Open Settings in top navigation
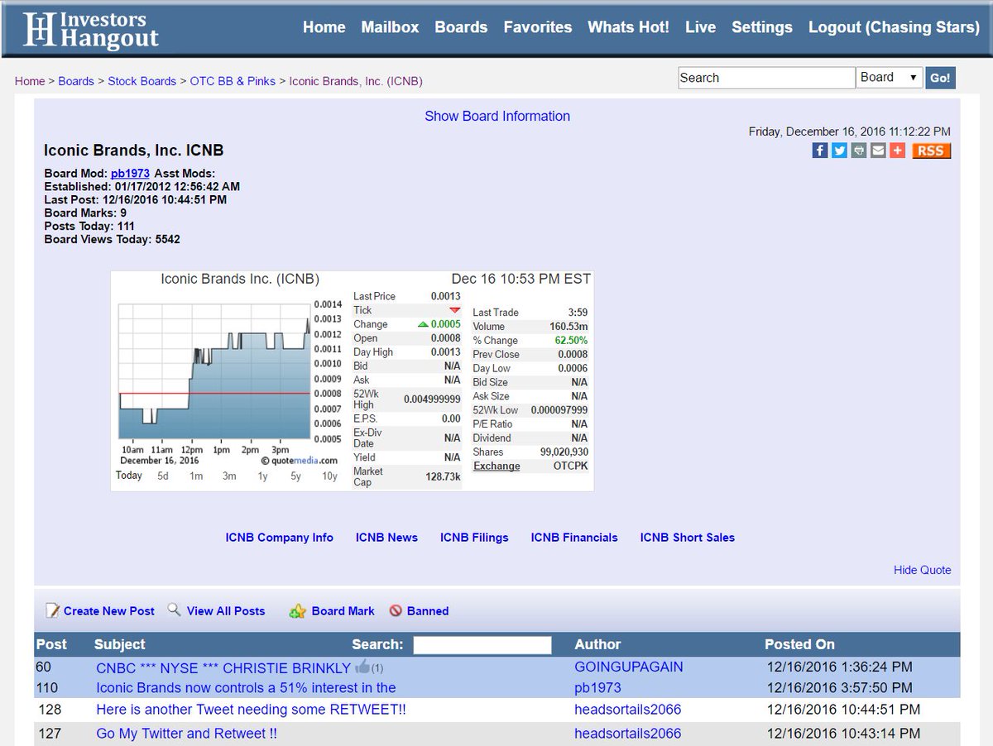The width and height of the screenshot is (993, 746). tap(762, 27)
